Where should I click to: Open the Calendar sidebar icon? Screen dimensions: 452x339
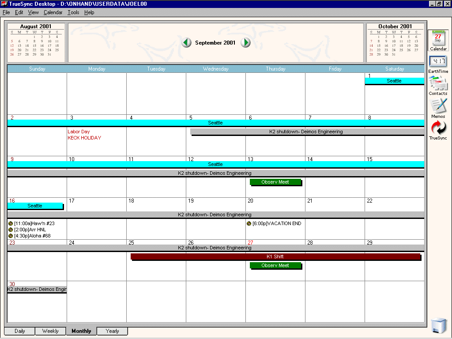(437, 39)
